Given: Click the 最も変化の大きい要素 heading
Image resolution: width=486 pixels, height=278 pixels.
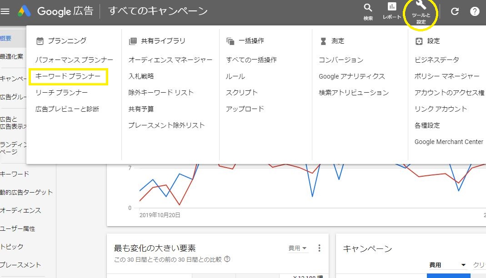Looking at the screenshot, I should (x=155, y=248).
